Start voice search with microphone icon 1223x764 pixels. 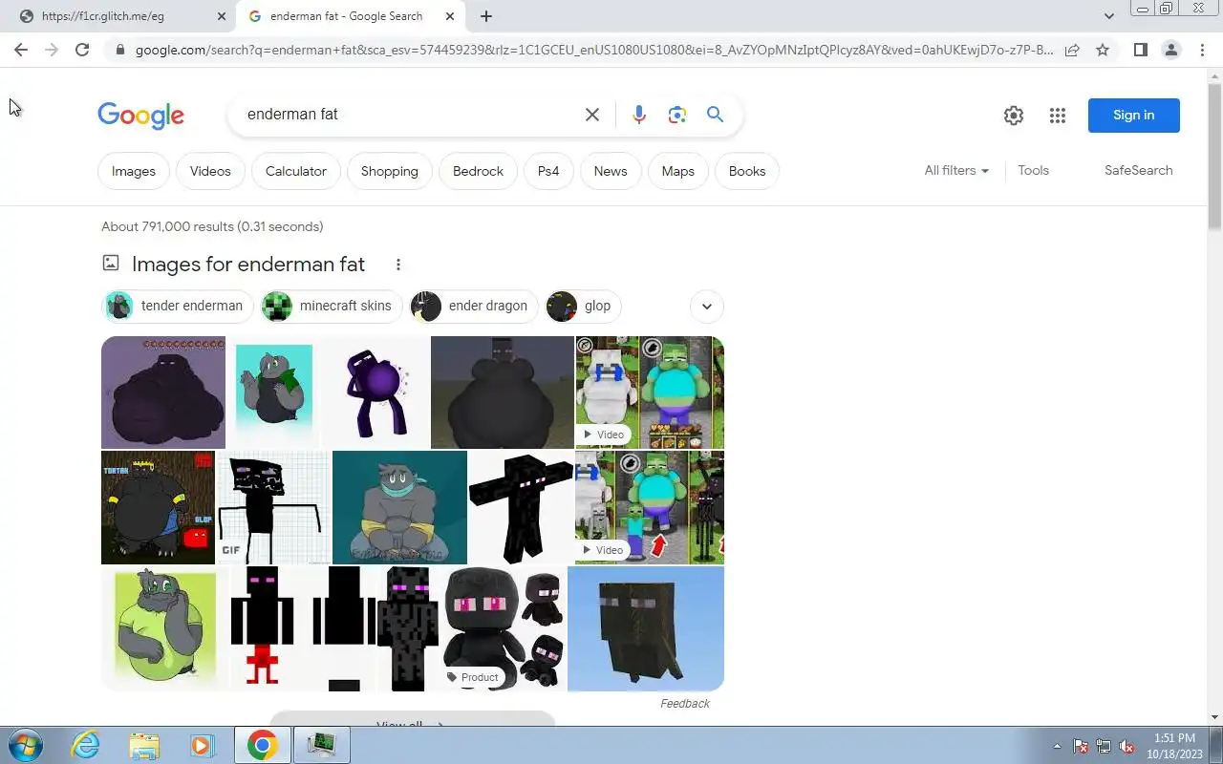(x=639, y=115)
